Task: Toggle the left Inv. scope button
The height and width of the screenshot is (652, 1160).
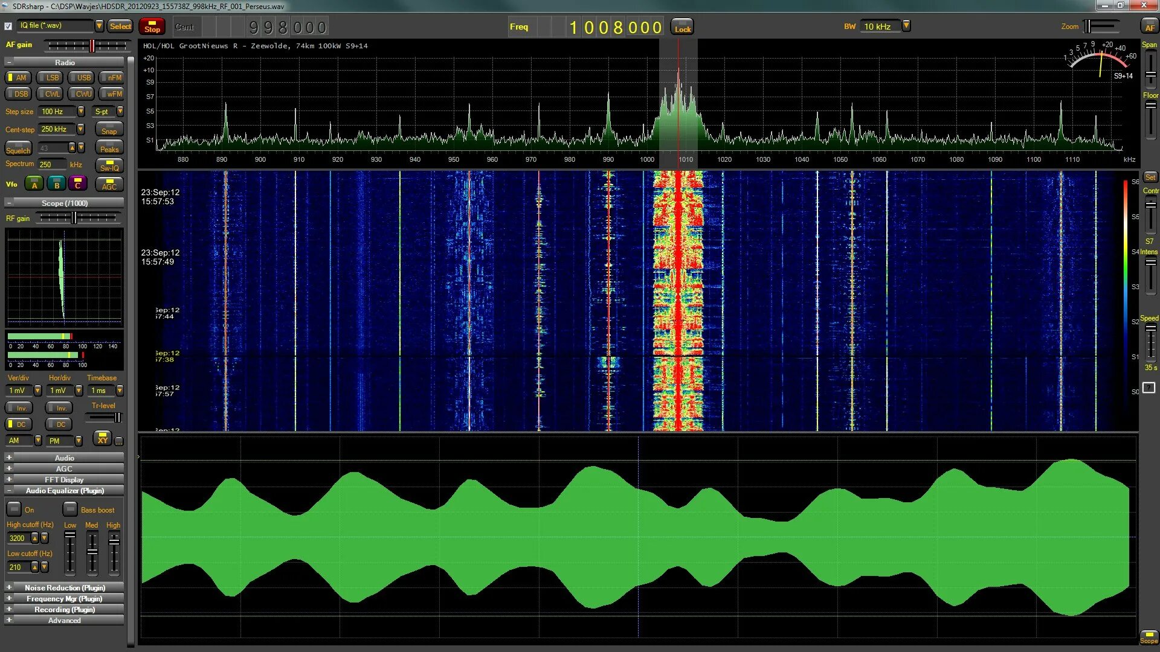Action: pyautogui.click(x=19, y=407)
